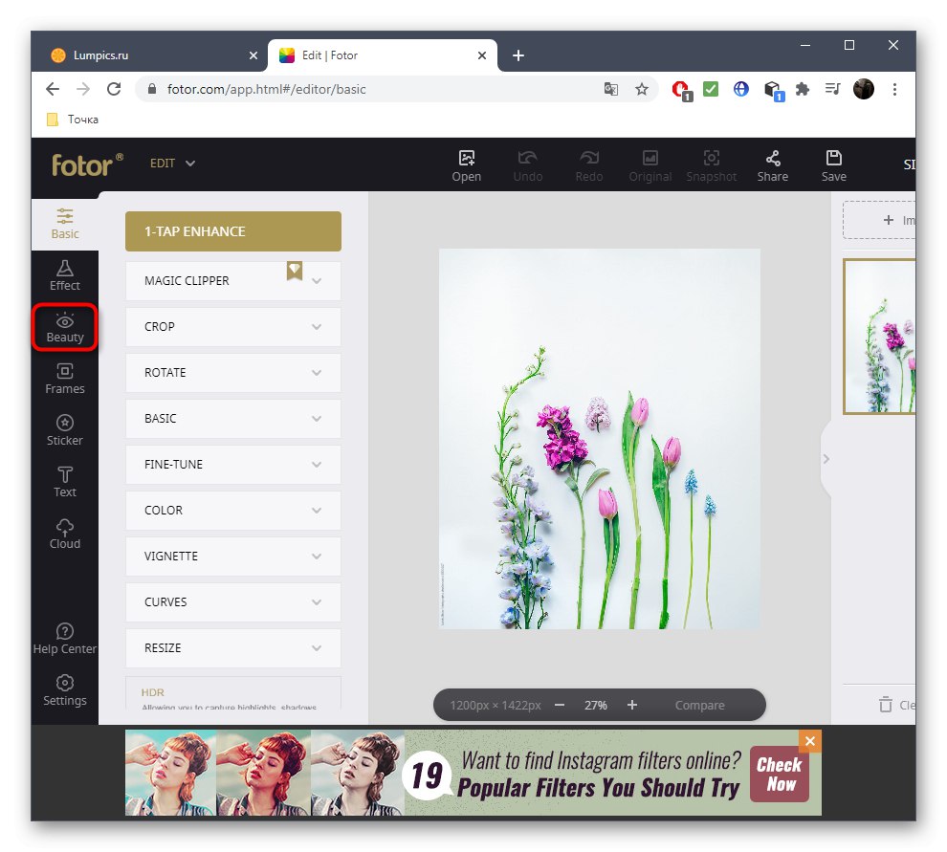
Task: Open the Frames panel
Action: (x=64, y=379)
